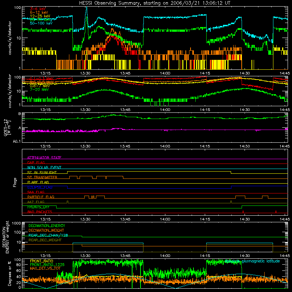The image size is (292, 292).
Task: Click the 14:15 time tick under keV panel
Action: point(205,73)
